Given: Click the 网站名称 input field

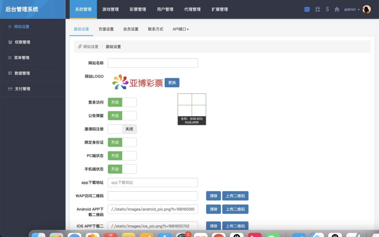Looking at the screenshot, I should pyautogui.click(x=152, y=63).
